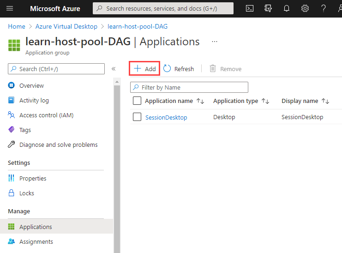Tick the SessionDesktop row checkbox

137,117
